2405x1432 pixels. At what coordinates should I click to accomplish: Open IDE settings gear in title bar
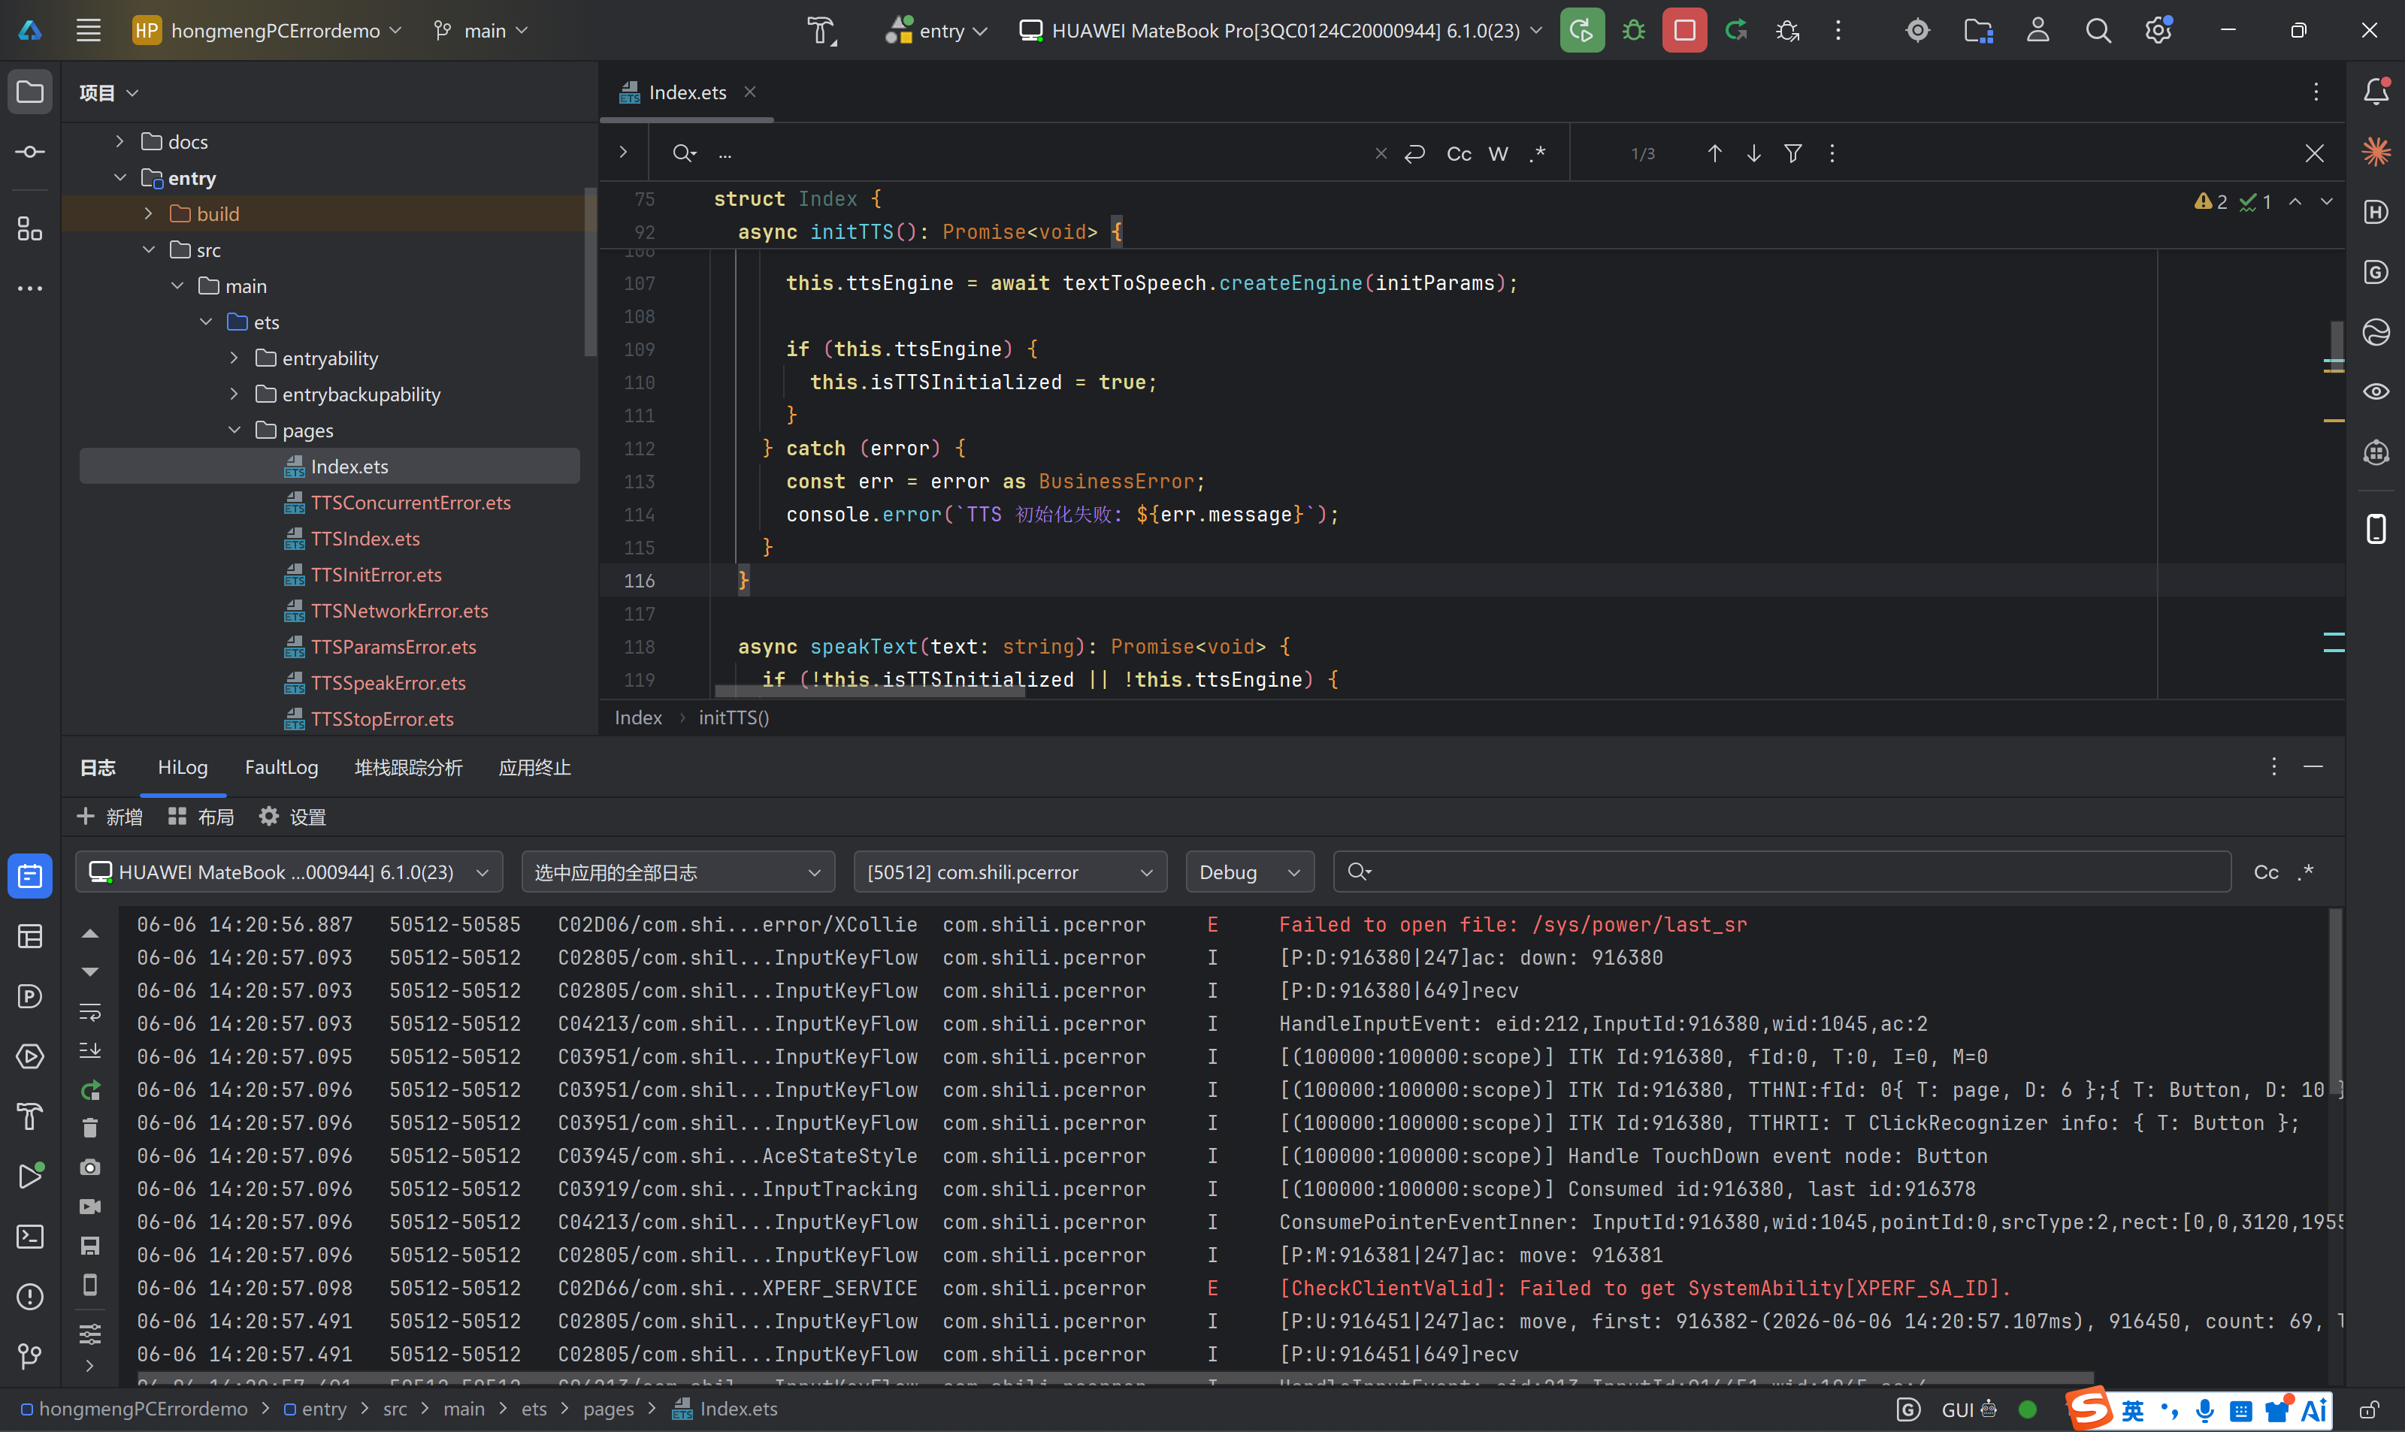coord(2158,31)
